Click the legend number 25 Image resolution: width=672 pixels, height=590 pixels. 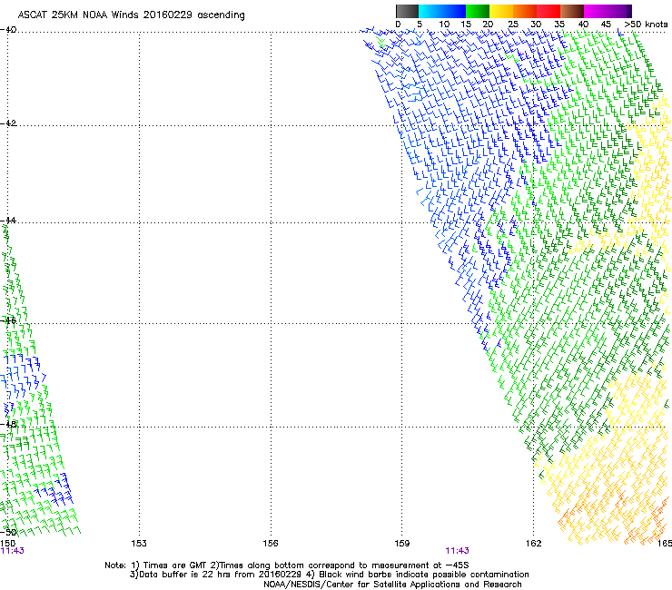tap(513, 25)
